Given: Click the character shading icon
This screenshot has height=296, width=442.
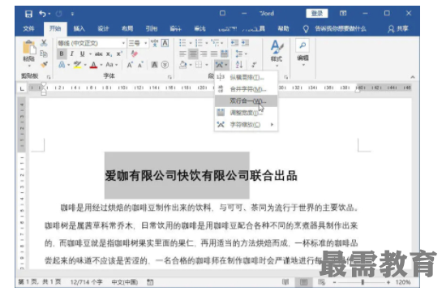Looking at the screenshot, I should pos(154,65).
